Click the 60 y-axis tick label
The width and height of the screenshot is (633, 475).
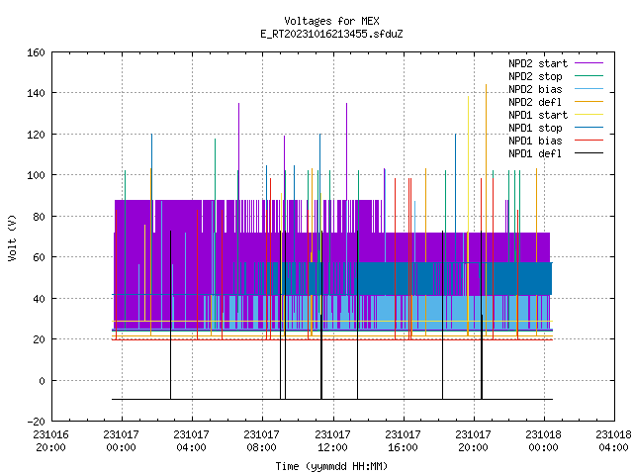(x=39, y=257)
